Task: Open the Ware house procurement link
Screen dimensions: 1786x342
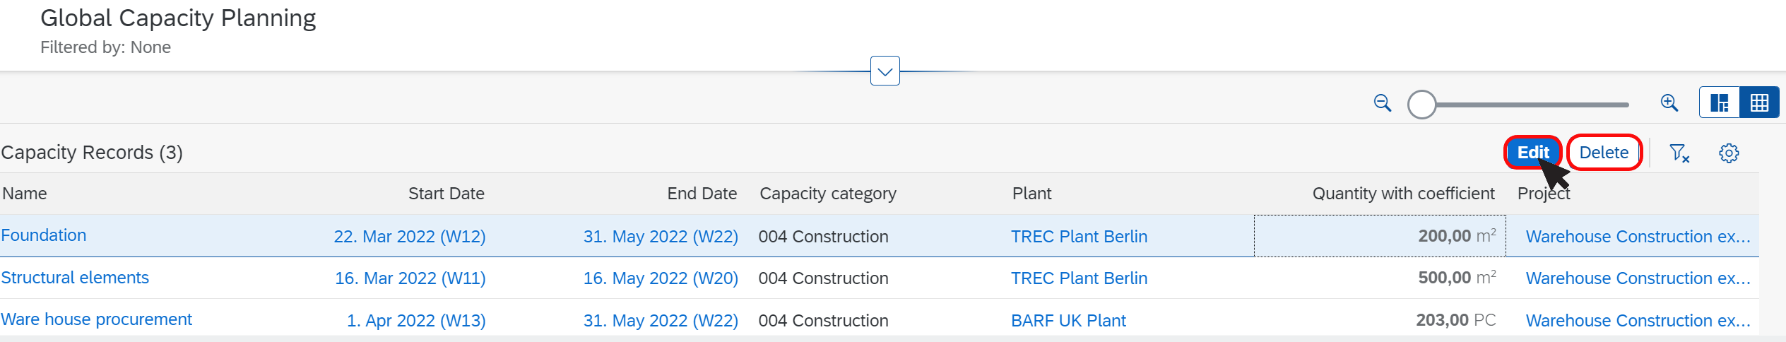Action: pos(96,319)
